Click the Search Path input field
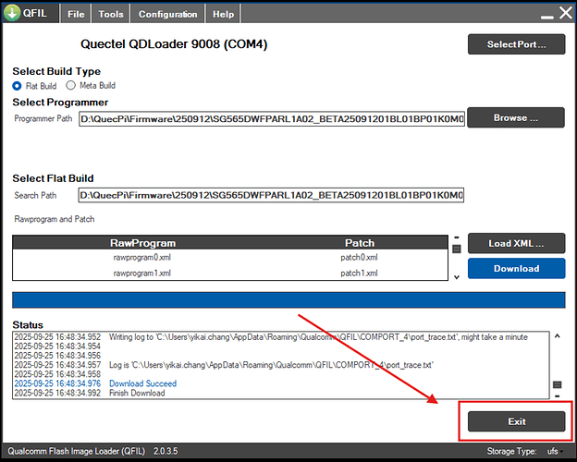Image resolution: width=577 pixels, height=462 pixels. pos(271,195)
